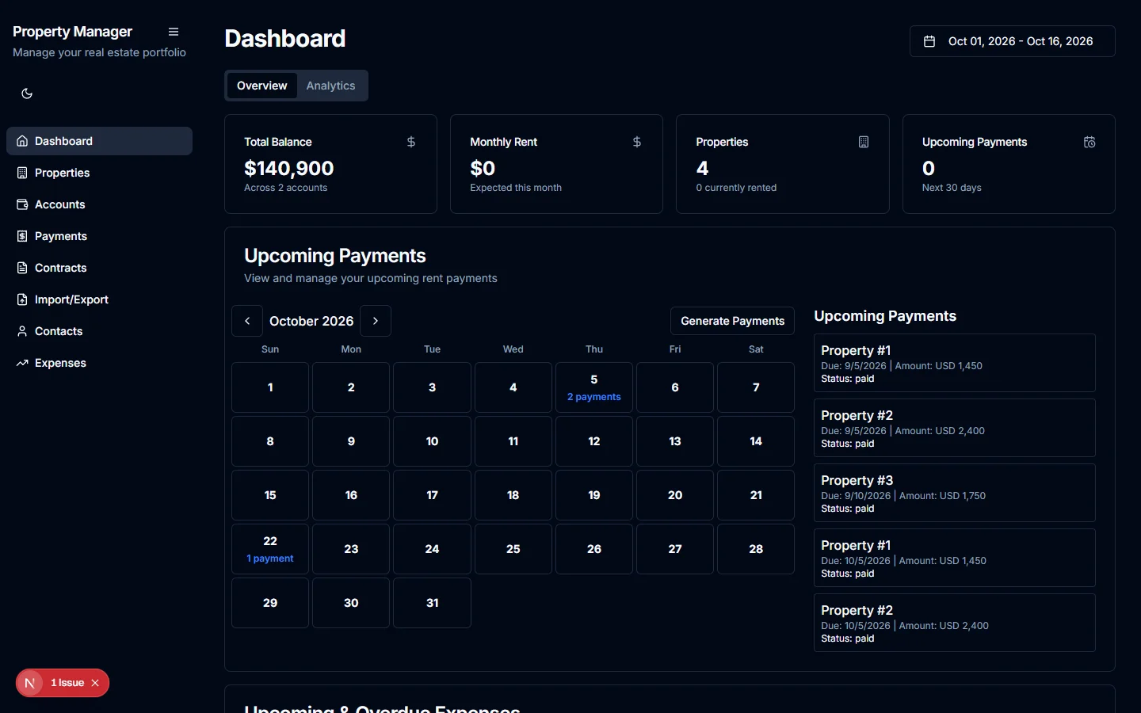
Task: Click '0 currently rented' text
Action: (736, 188)
